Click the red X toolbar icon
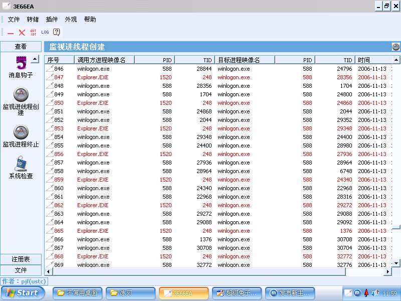This screenshot has height=301, width=401. pos(22,32)
